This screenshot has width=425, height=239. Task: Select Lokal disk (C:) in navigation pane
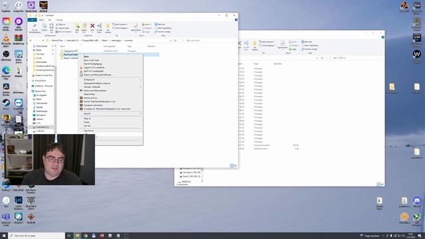pyautogui.click(x=42, y=127)
